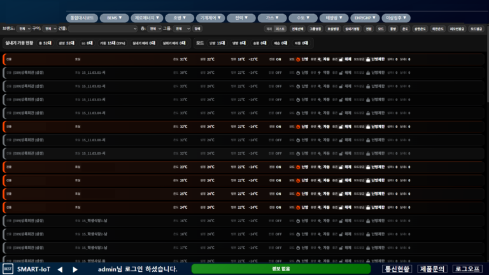Image resolution: width=489 pixels, height=275 pixels.
Task: Click the left arrow in the bottom bar
Action: [60, 269]
